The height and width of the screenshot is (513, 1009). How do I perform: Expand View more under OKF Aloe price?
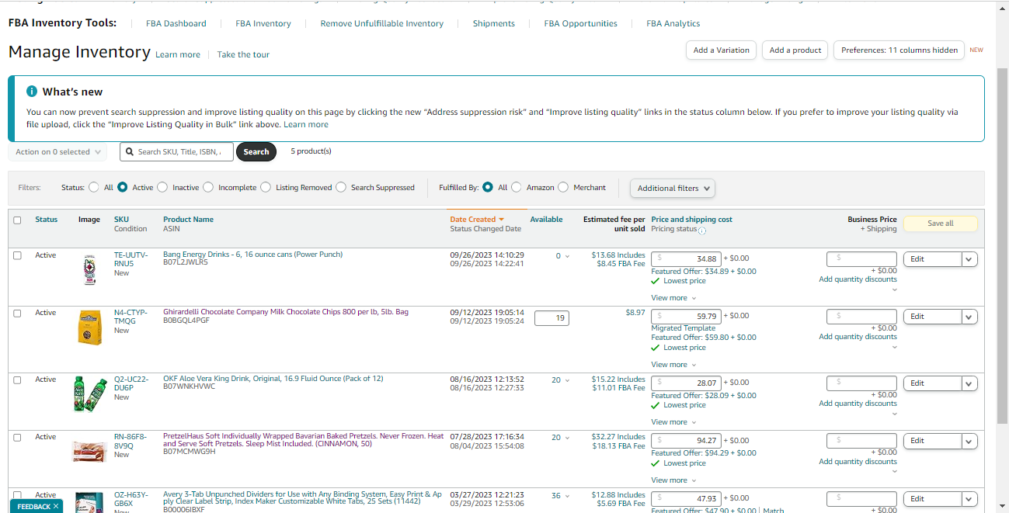point(673,422)
